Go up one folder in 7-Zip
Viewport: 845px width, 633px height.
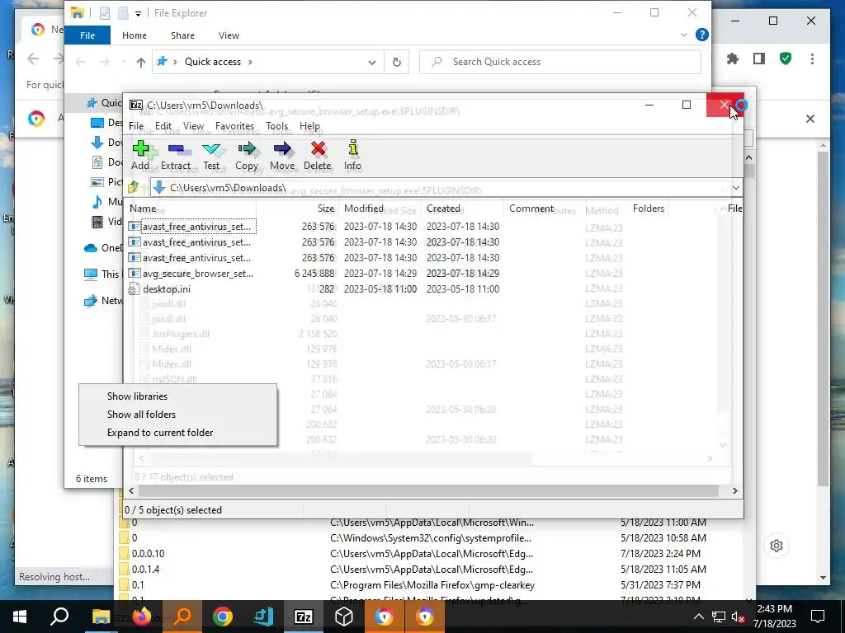click(133, 187)
